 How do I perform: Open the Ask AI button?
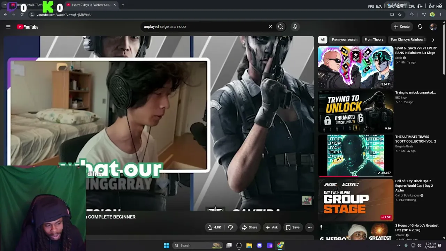tap(272, 227)
